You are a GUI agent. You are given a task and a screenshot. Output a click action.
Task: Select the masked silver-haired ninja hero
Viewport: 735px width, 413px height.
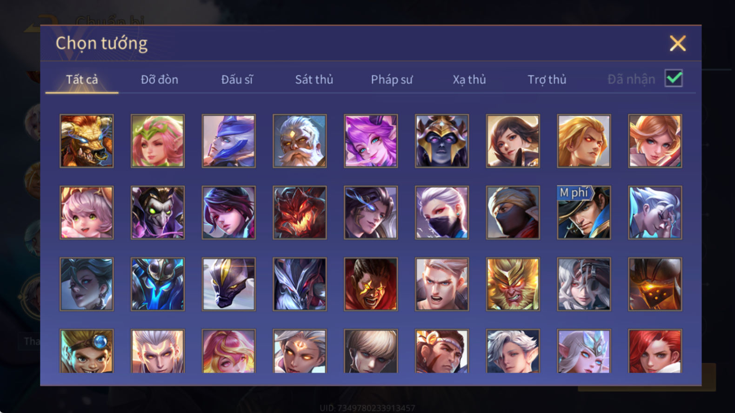click(442, 213)
